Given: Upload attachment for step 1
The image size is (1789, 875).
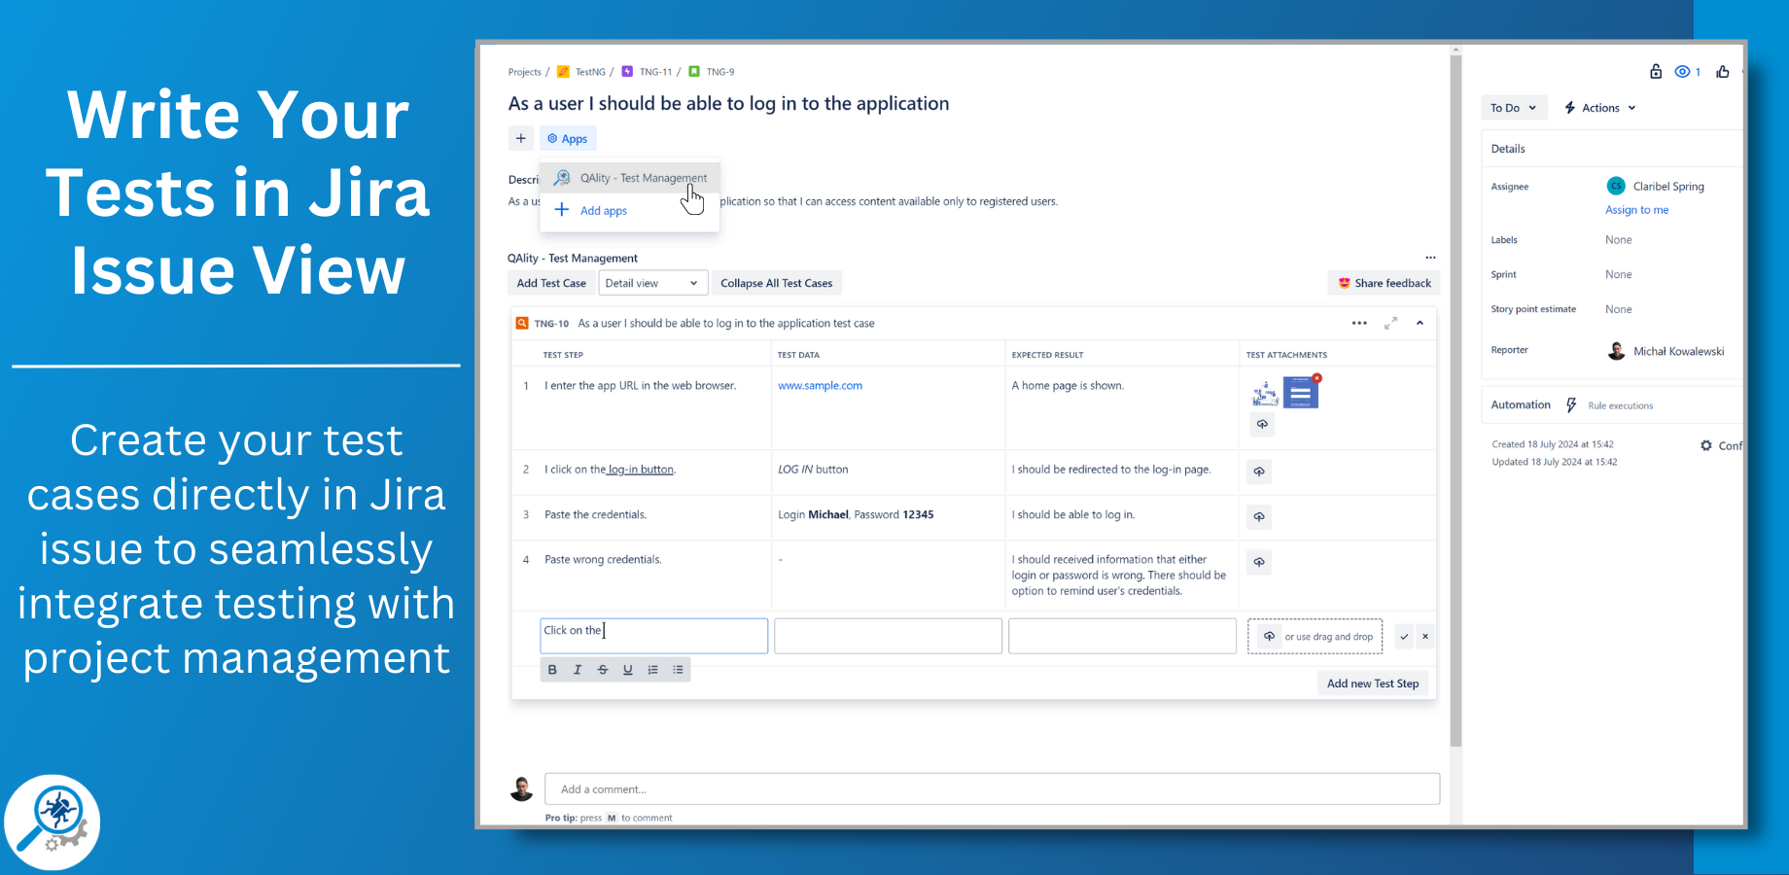Looking at the screenshot, I should 1262,425.
